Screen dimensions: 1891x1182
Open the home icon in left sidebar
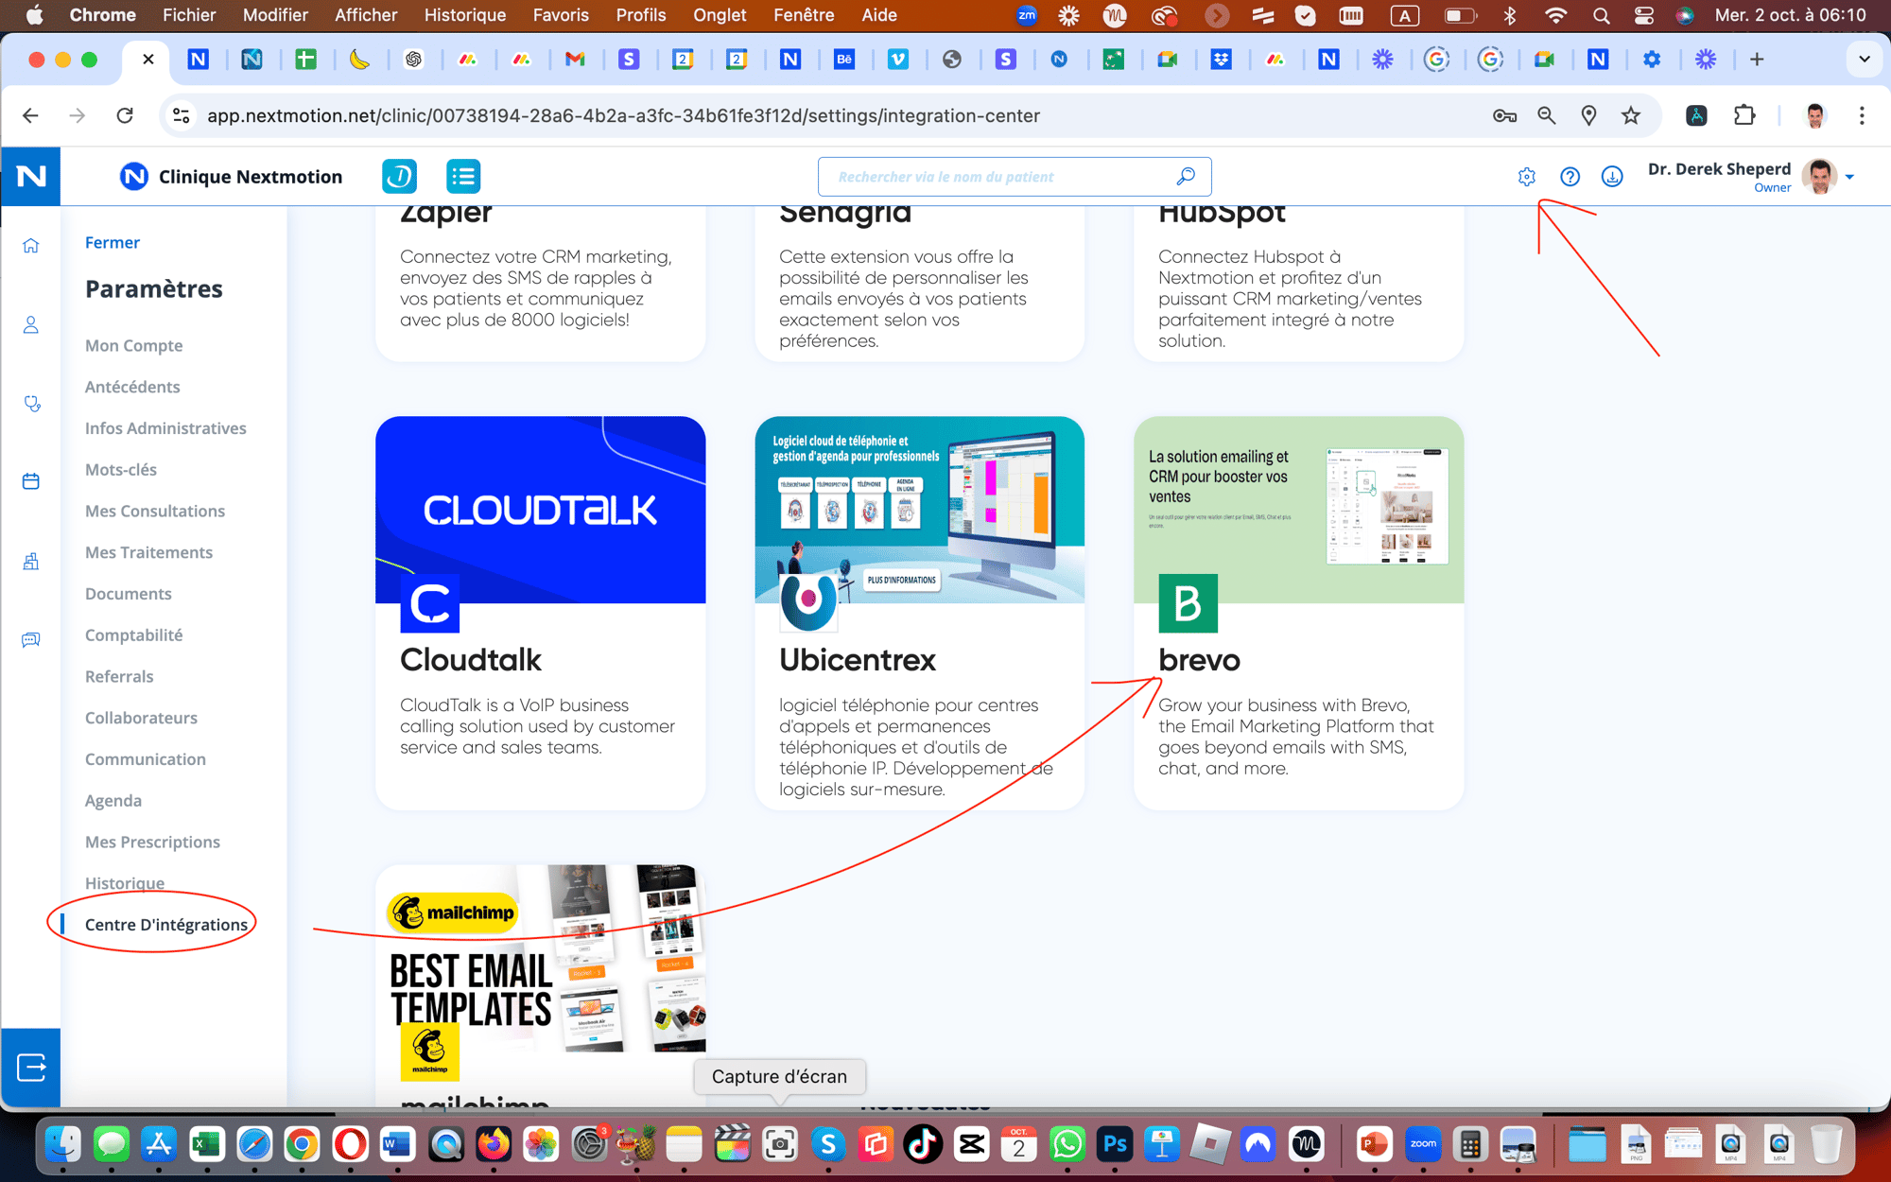(31, 246)
